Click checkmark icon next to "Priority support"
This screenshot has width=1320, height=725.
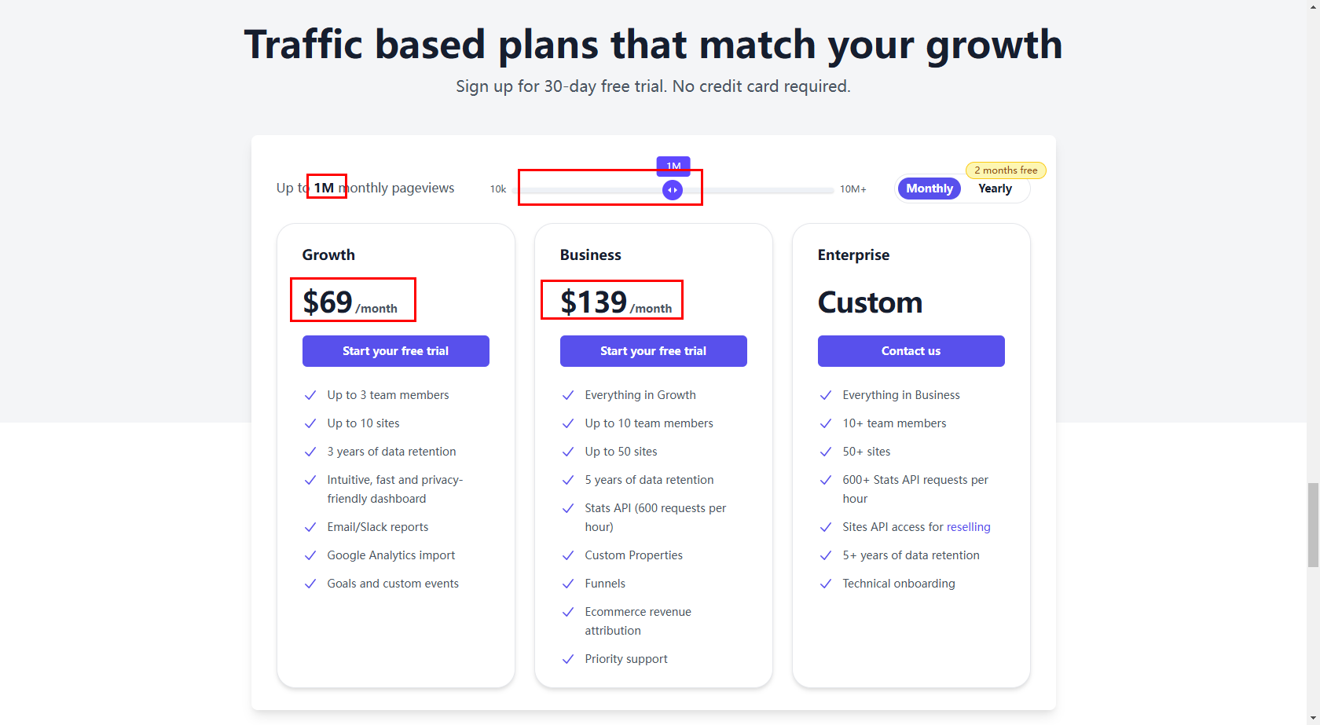click(568, 659)
